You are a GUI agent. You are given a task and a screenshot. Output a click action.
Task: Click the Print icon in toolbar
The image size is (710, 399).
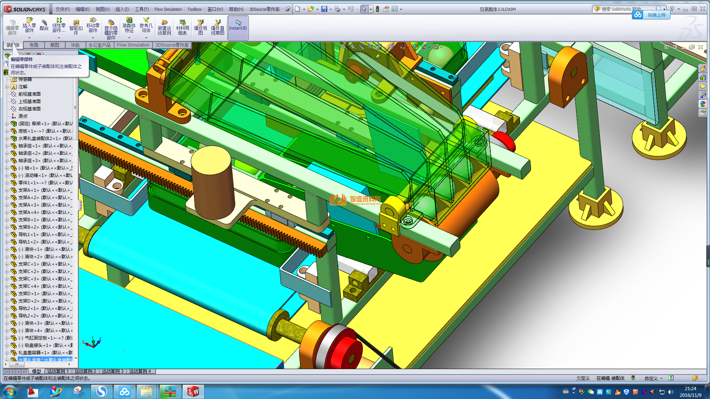[337, 9]
